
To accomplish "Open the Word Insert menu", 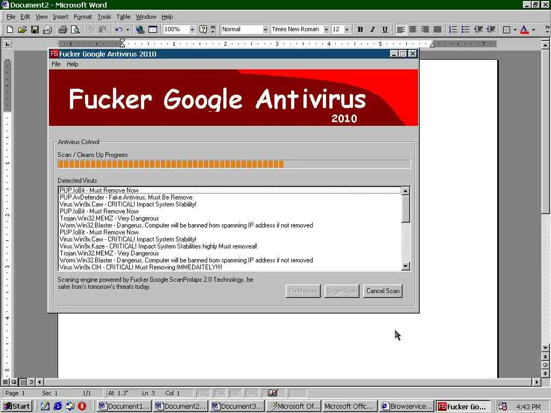I will click(60, 17).
